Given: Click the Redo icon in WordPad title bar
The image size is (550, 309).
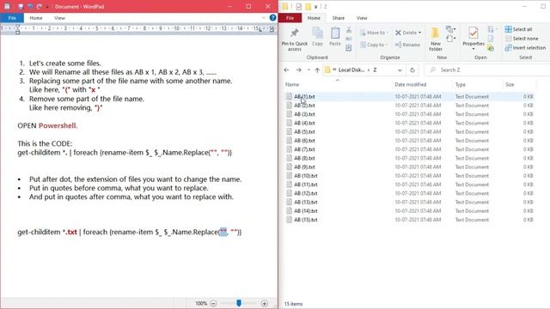Looking at the screenshot, I should pos(40,6).
